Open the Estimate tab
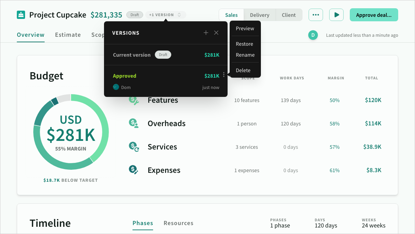Viewport: 415px width, 234px height. pyautogui.click(x=68, y=35)
